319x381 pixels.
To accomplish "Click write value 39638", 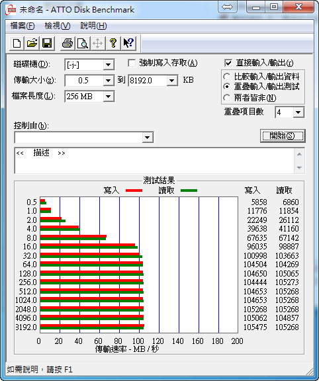I will (x=257, y=229).
